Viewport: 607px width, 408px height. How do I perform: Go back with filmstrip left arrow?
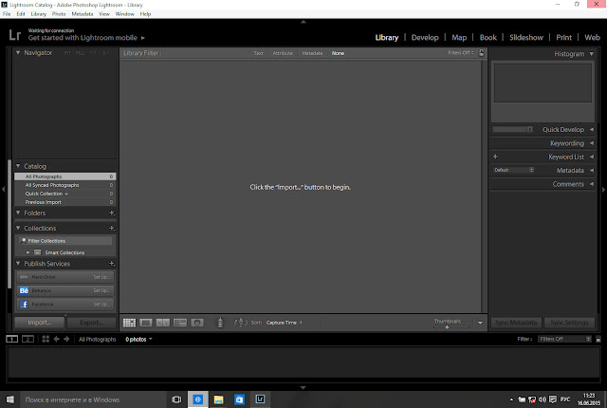tap(57, 339)
